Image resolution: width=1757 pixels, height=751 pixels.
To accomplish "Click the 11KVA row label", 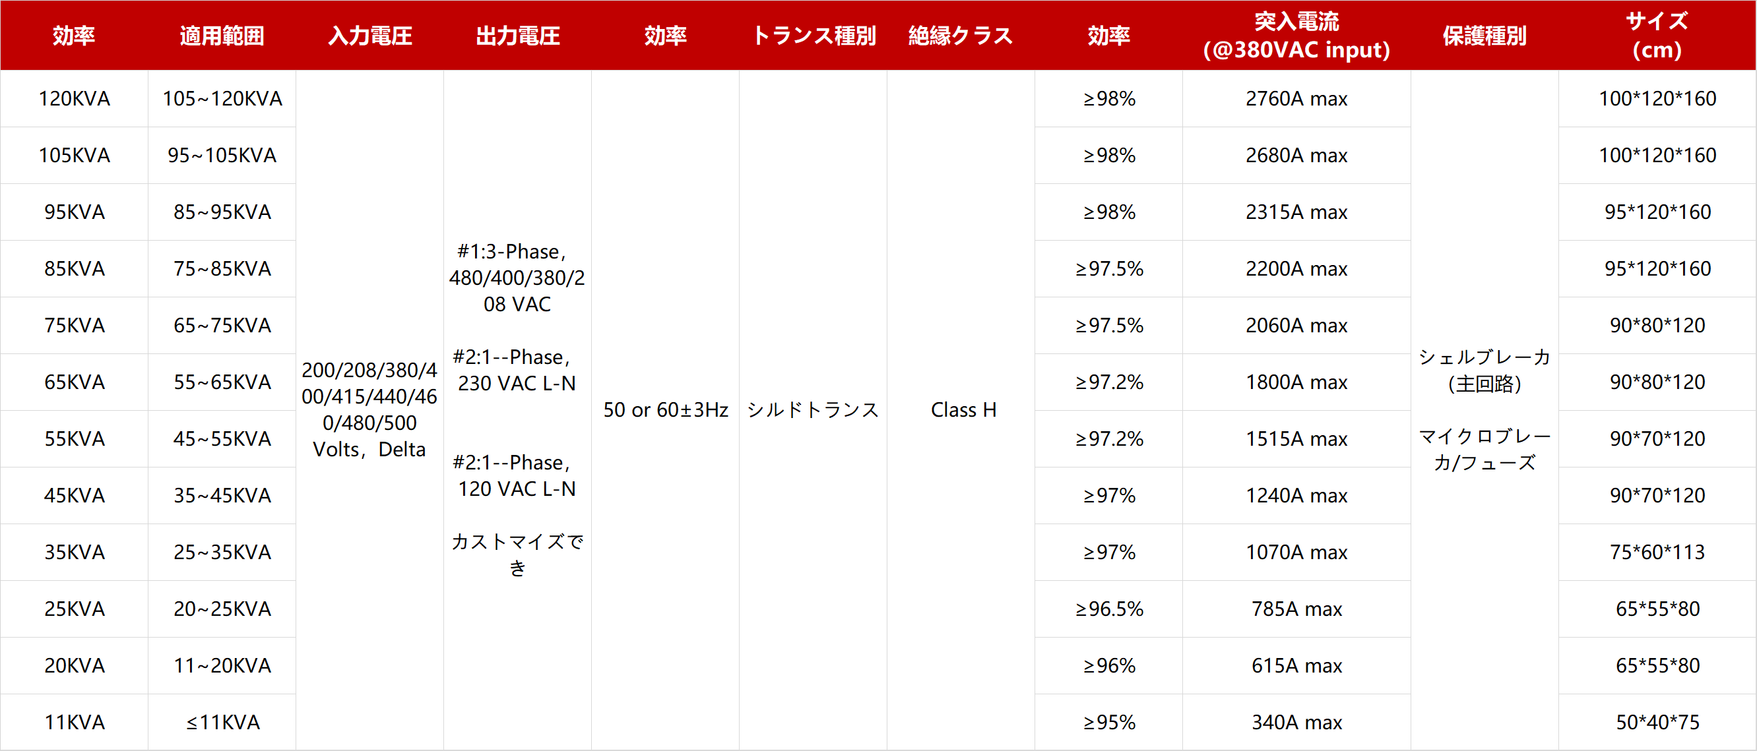I will (75, 722).
